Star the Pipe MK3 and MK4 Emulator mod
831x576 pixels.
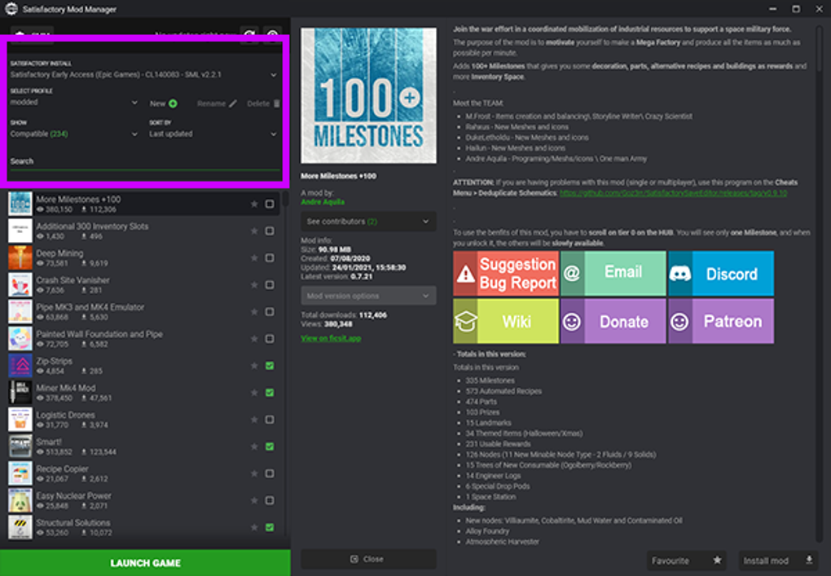[x=254, y=312]
